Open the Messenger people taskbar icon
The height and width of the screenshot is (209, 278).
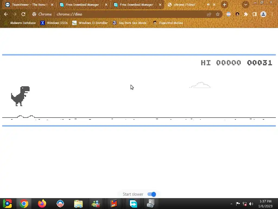pos(96,204)
